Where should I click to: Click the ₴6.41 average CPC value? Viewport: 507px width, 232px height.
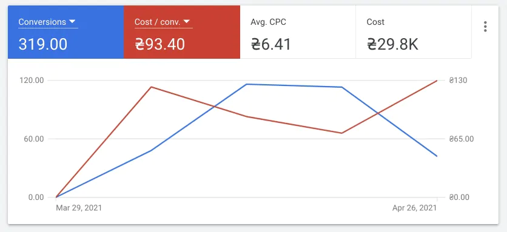click(271, 44)
